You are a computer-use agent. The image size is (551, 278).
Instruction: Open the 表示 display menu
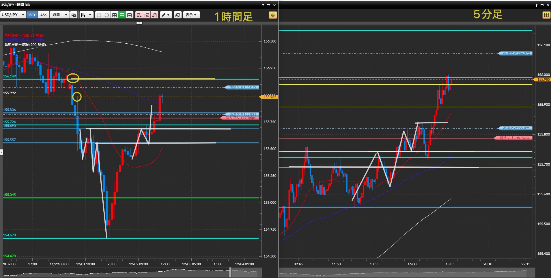[191, 15]
